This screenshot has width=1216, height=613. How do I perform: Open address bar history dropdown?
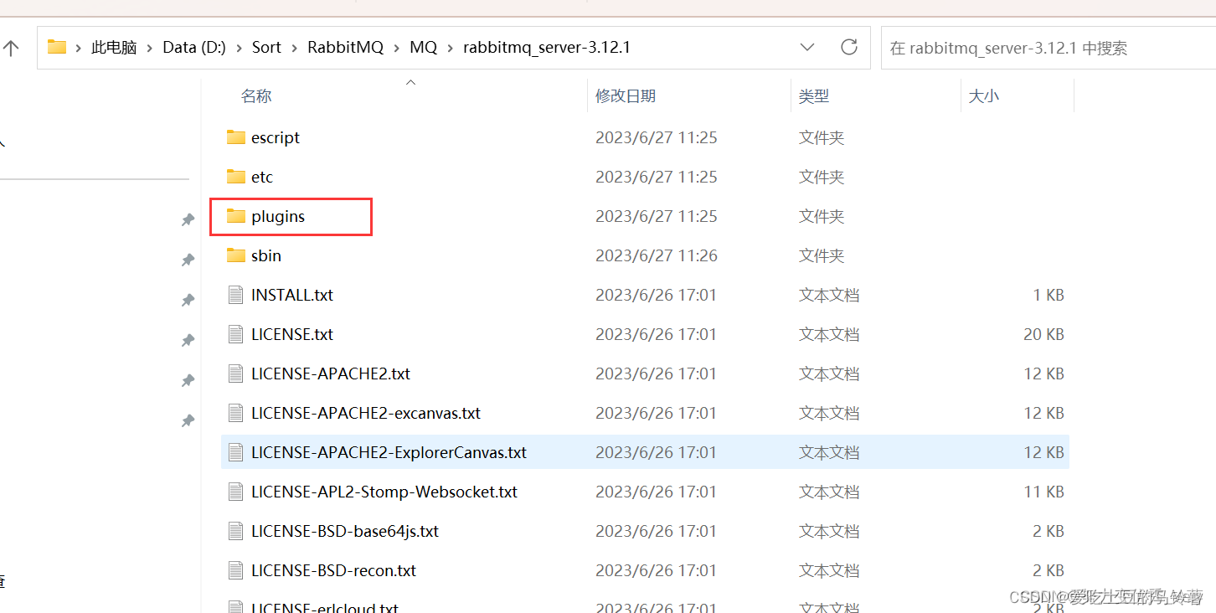(807, 47)
